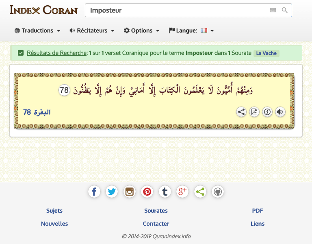The image size is (312, 244).
Task: Show verse info with the info icon
Action: tap(267, 112)
